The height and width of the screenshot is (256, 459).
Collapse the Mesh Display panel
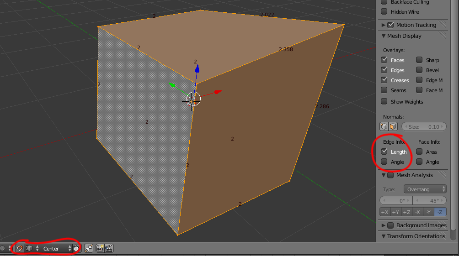point(383,36)
